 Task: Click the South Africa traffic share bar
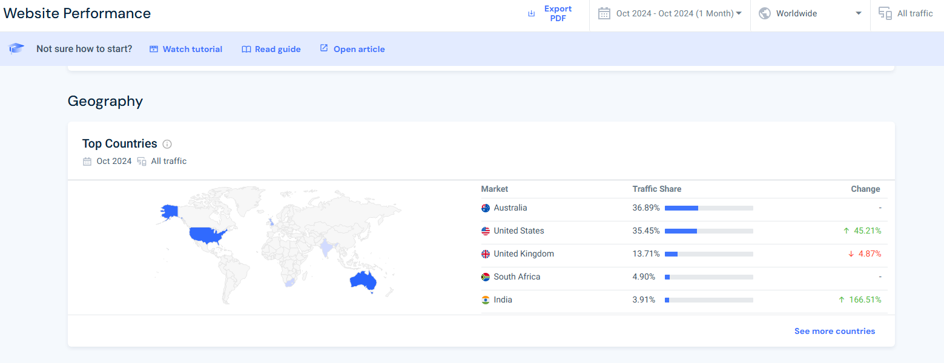coord(709,277)
